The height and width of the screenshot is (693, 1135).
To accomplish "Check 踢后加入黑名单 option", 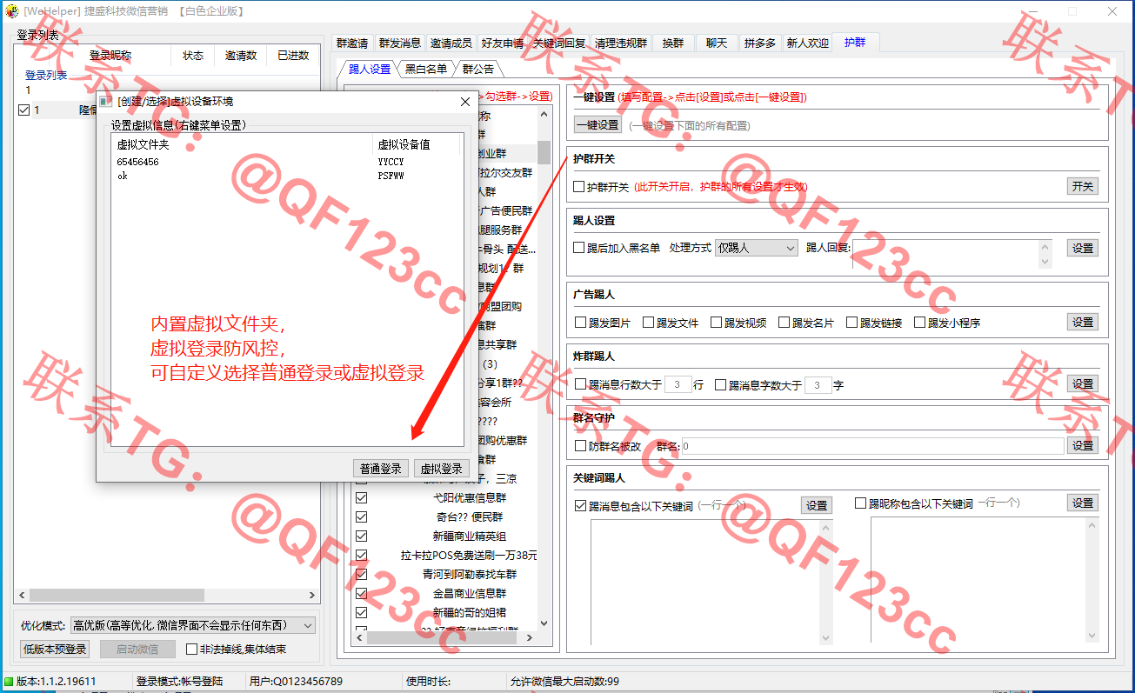I will (x=579, y=248).
